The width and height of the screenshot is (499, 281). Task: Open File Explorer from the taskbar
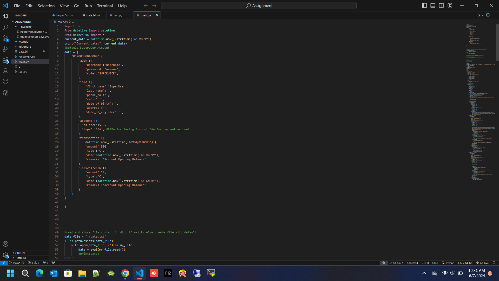click(82, 273)
